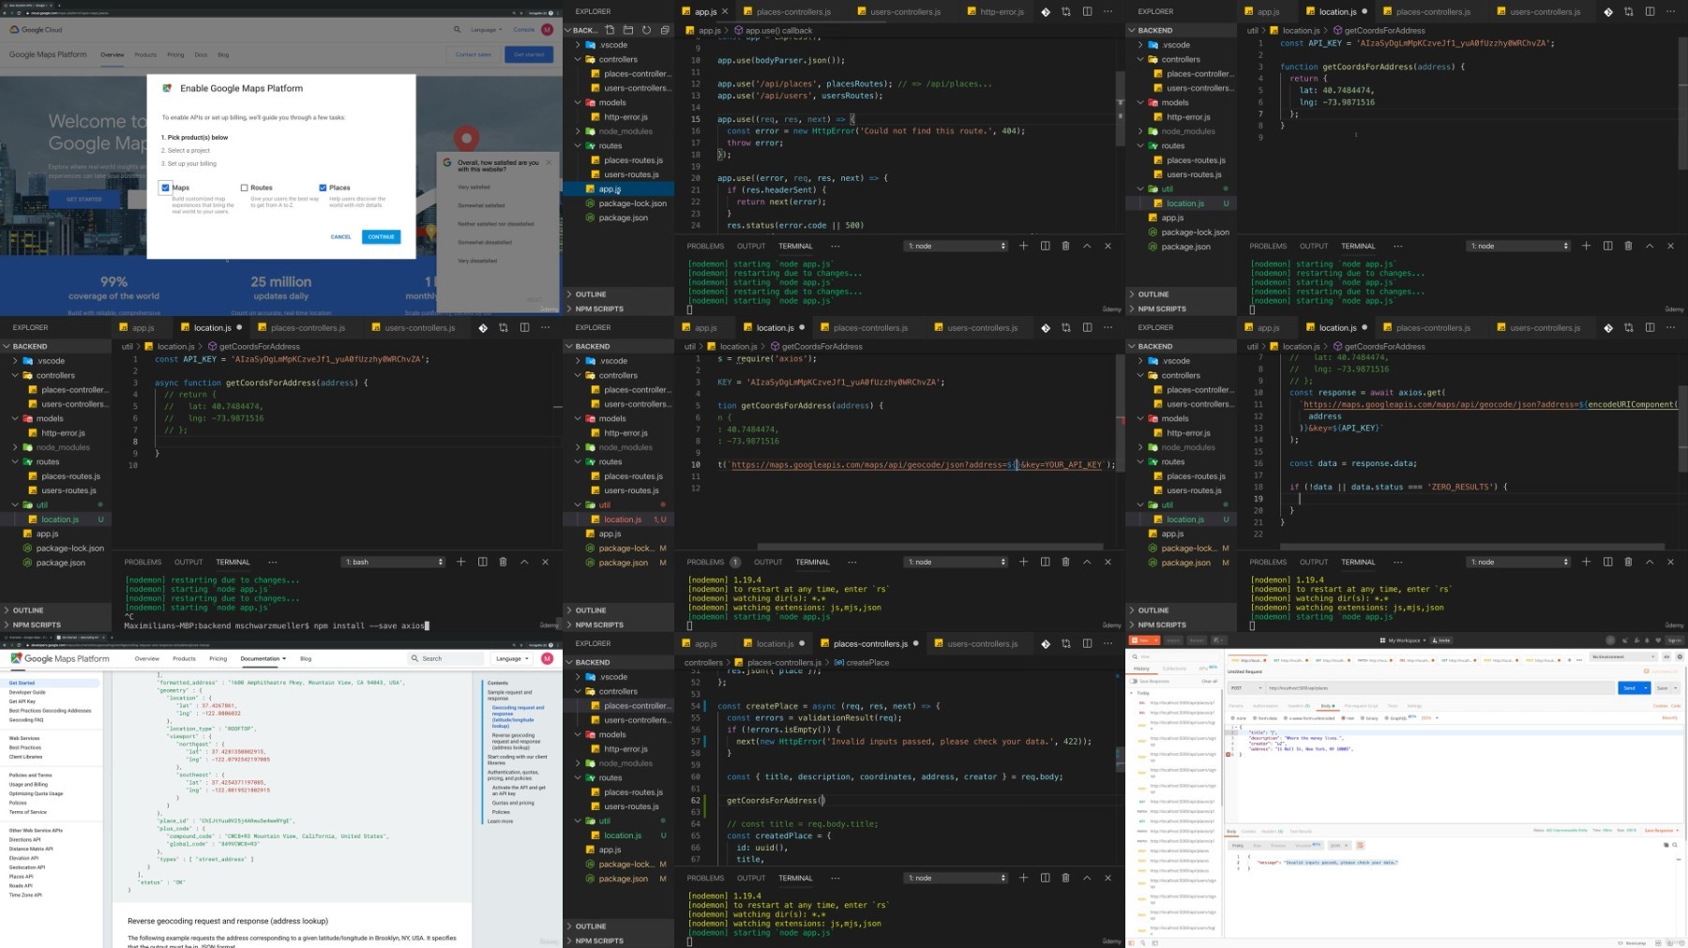The width and height of the screenshot is (1688, 948).
Task: Open Postman settings via the gear icon
Action: tap(1680, 656)
